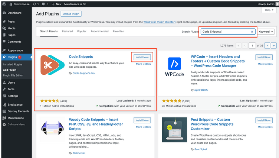
Task: Open the Add Plugin submenu item
Action: (10, 70)
